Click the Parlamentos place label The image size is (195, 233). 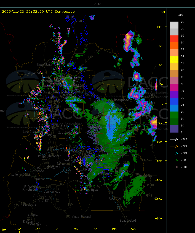pyautogui.click(x=46, y=168)
